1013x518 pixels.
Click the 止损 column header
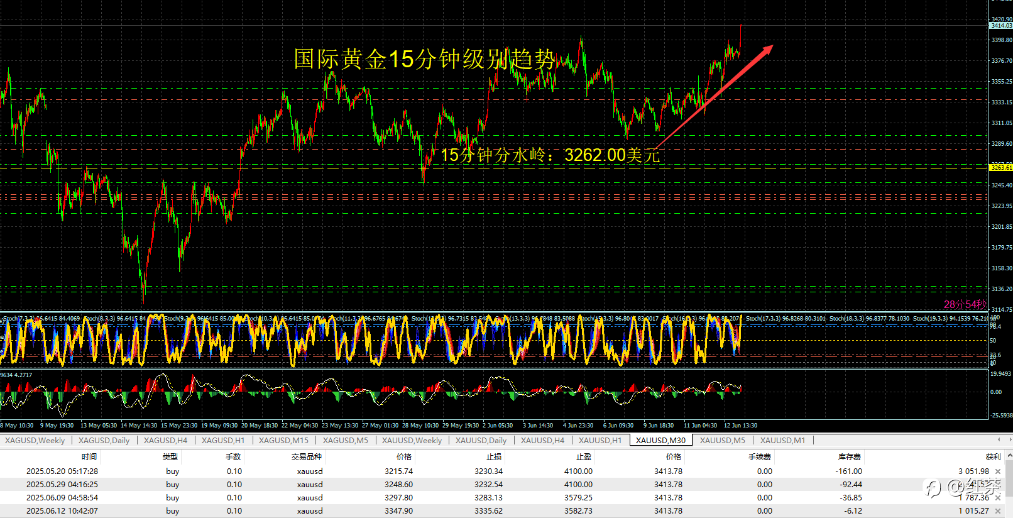494,457
